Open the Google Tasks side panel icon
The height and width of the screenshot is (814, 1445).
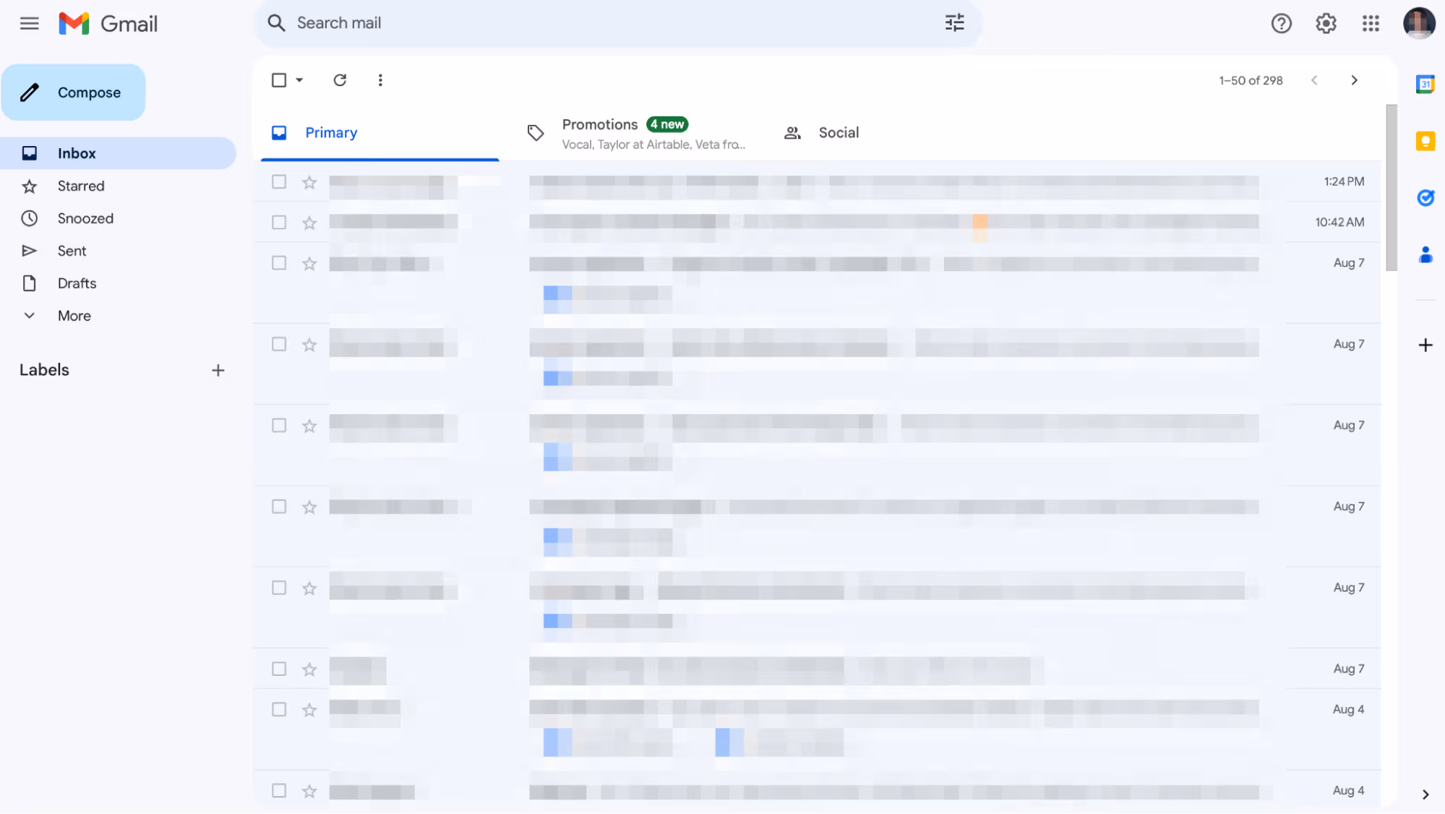(1425, 198)
